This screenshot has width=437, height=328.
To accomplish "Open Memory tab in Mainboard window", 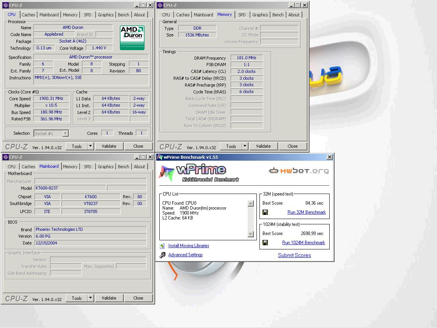I will click(70, 167).
